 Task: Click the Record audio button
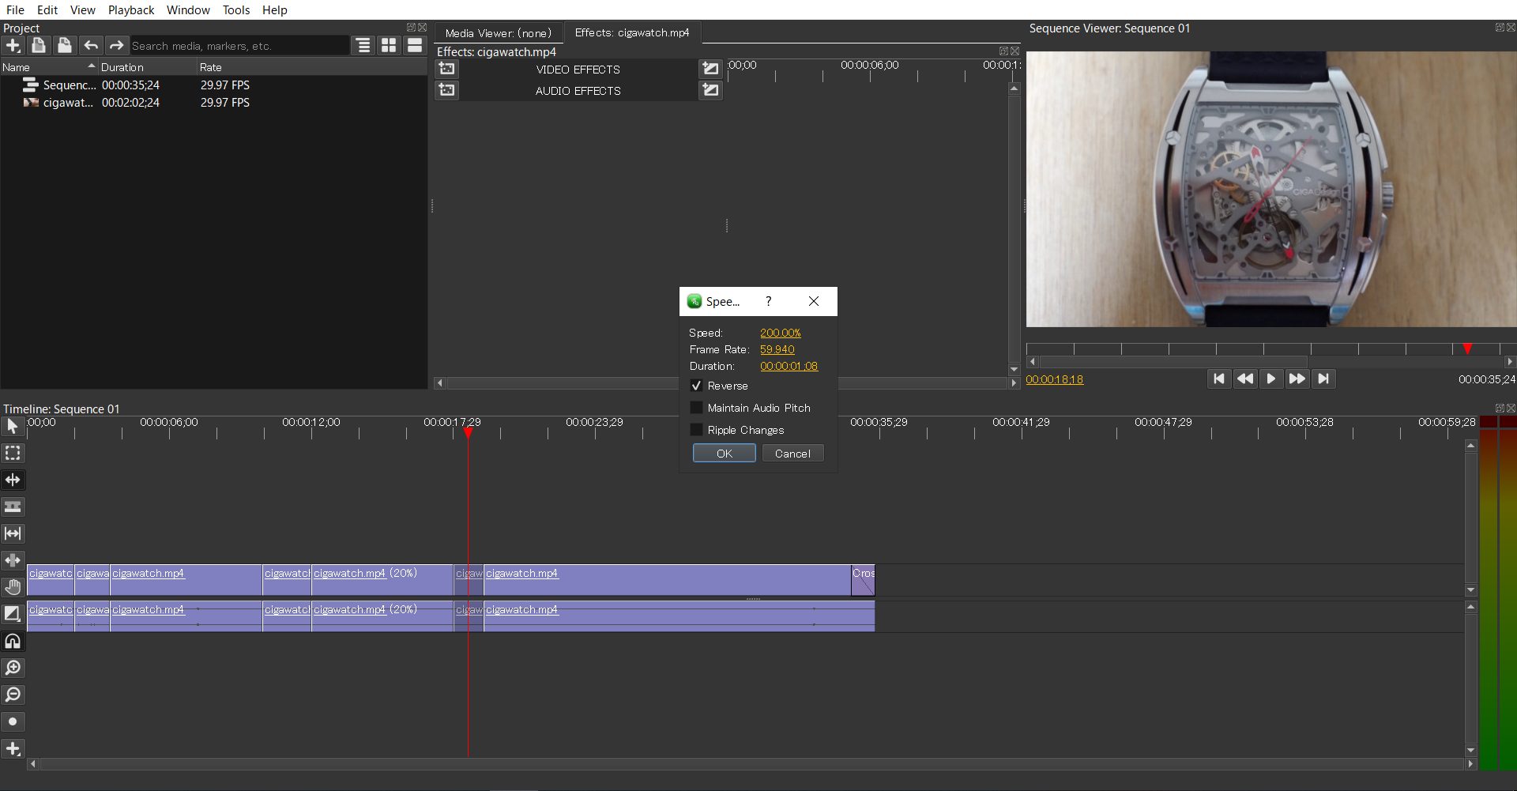[13, 722]
